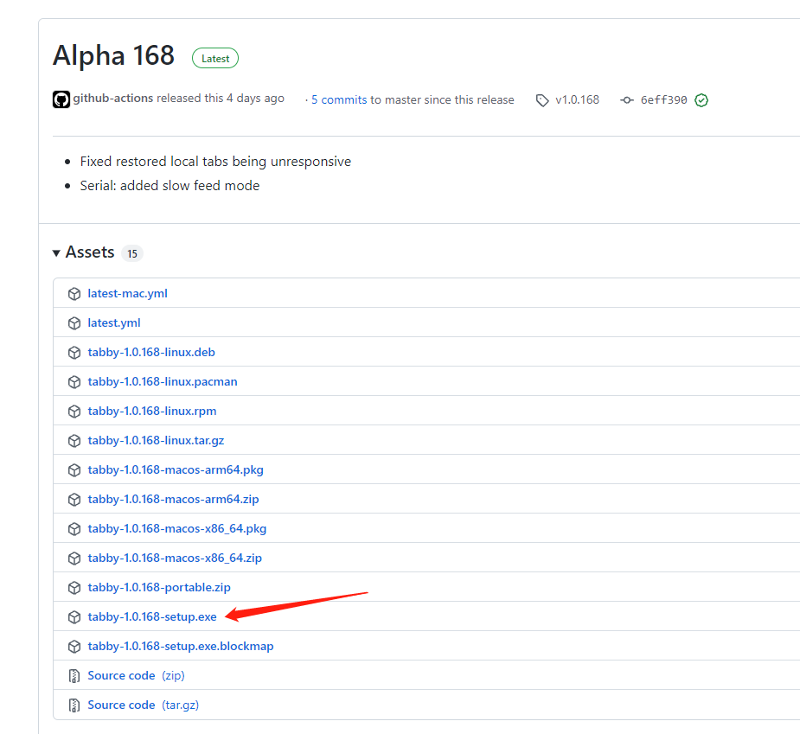This screenshot has width=800, height=734.
Task: Click package icon beside tabby-1.0.168-linux.tar.gz
Action: coord(74,441)
